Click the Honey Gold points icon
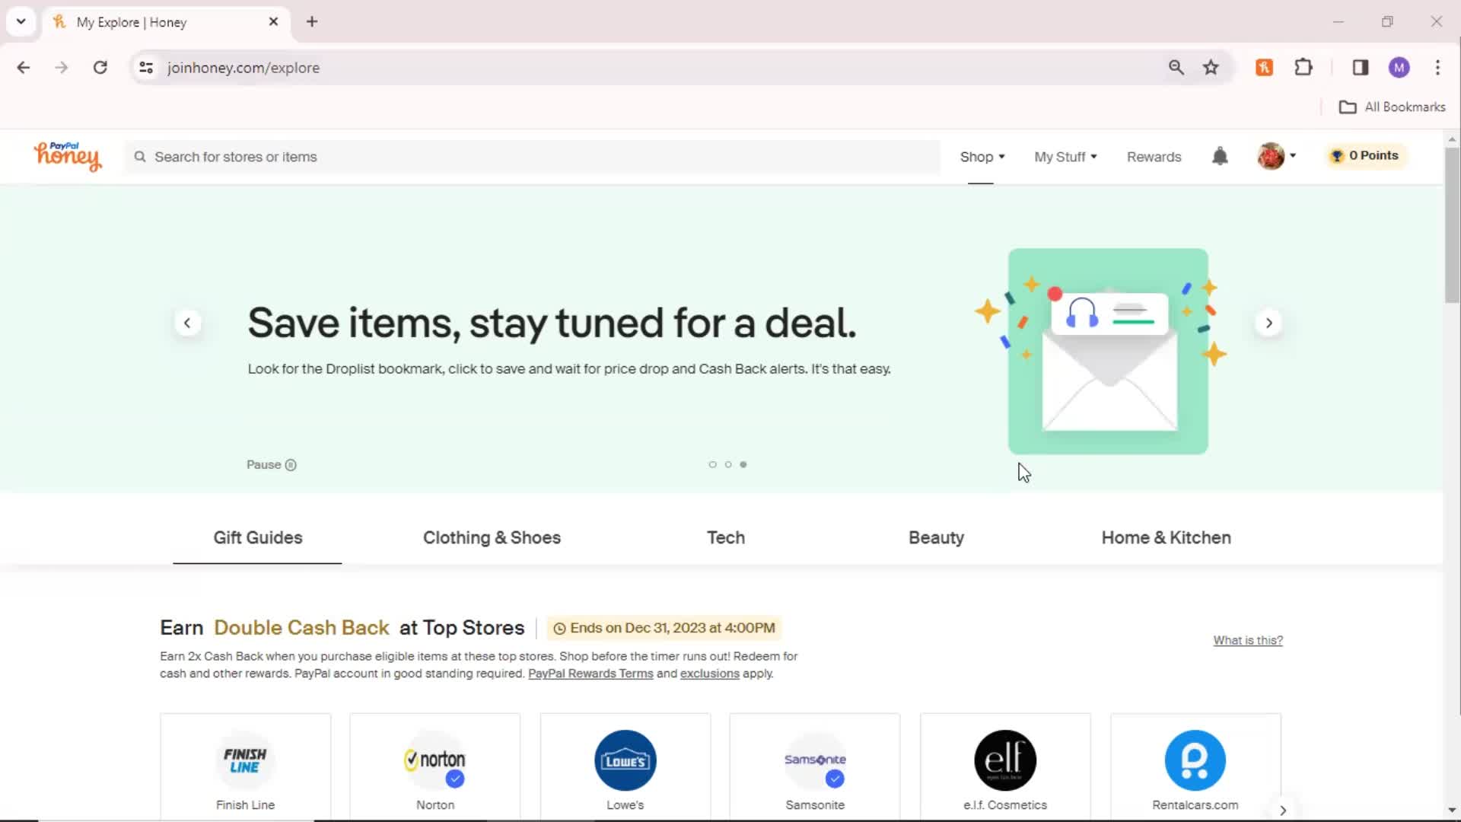This screenshot has height=822, width=1461. (x=1336, y=155)
